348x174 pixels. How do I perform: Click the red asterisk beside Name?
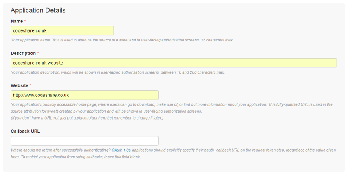[25, 21]
